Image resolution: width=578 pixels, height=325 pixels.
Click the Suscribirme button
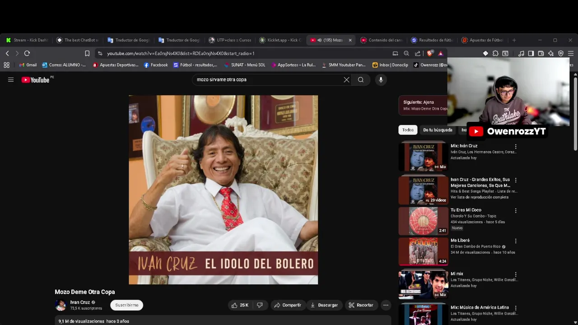tap(127, 305)
